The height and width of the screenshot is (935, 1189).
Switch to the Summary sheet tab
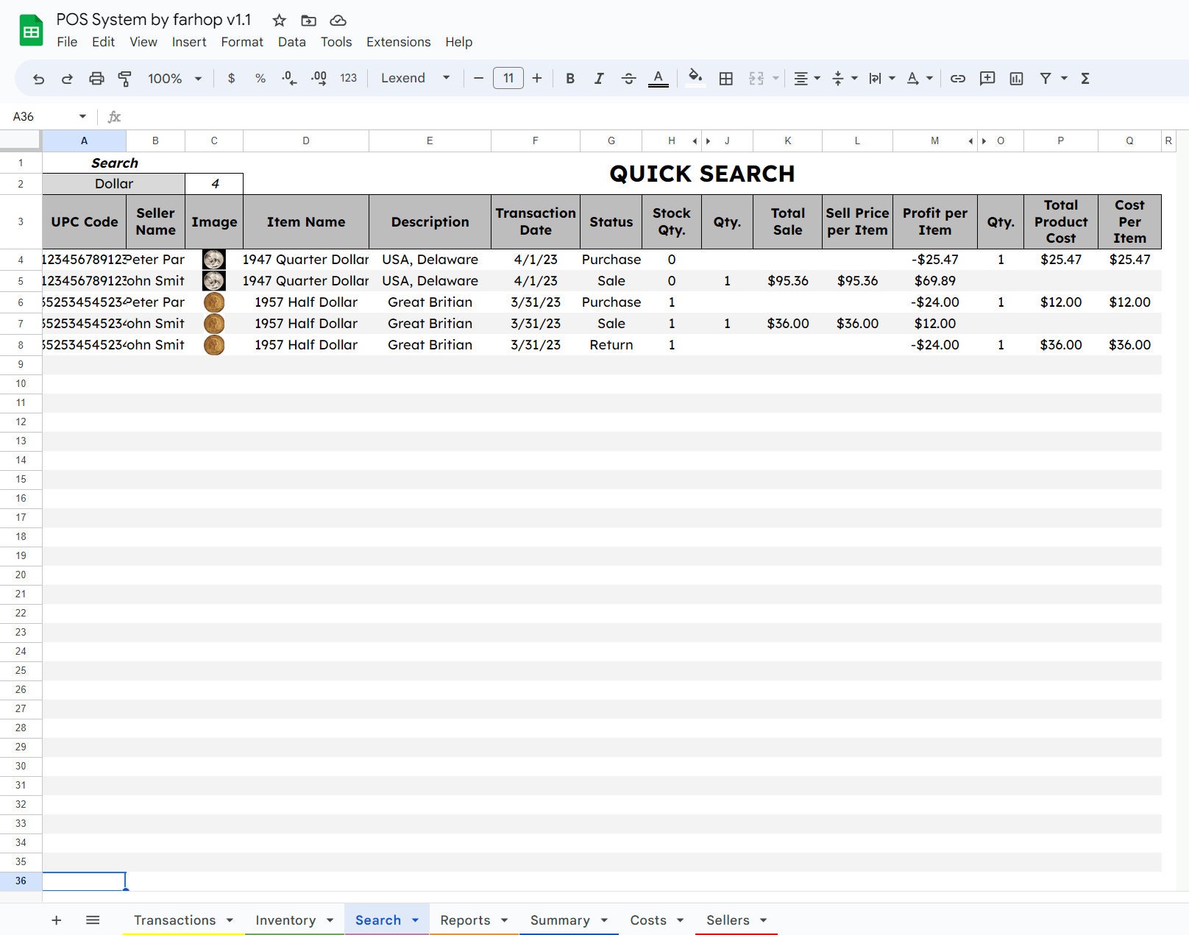point(560,920)
